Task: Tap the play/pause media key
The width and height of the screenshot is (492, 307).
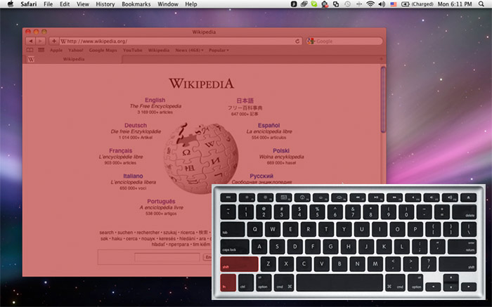Action: 376,197
